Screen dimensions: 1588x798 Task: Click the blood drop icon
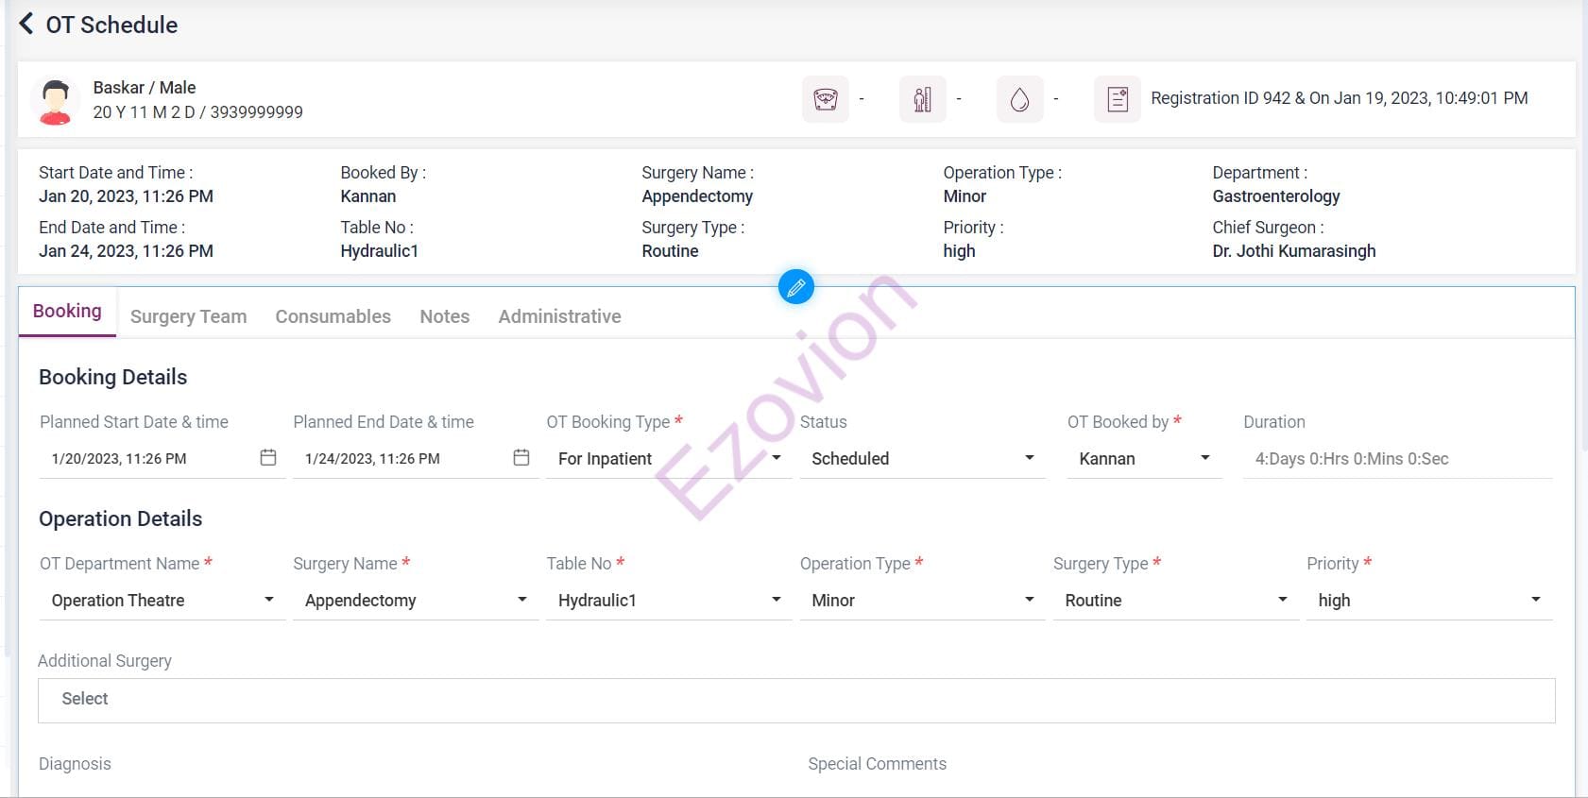point(1019,99)
